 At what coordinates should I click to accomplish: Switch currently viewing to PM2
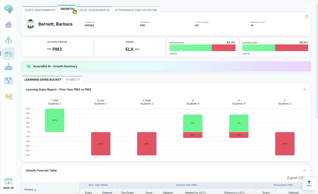click(x=49, y=49)
